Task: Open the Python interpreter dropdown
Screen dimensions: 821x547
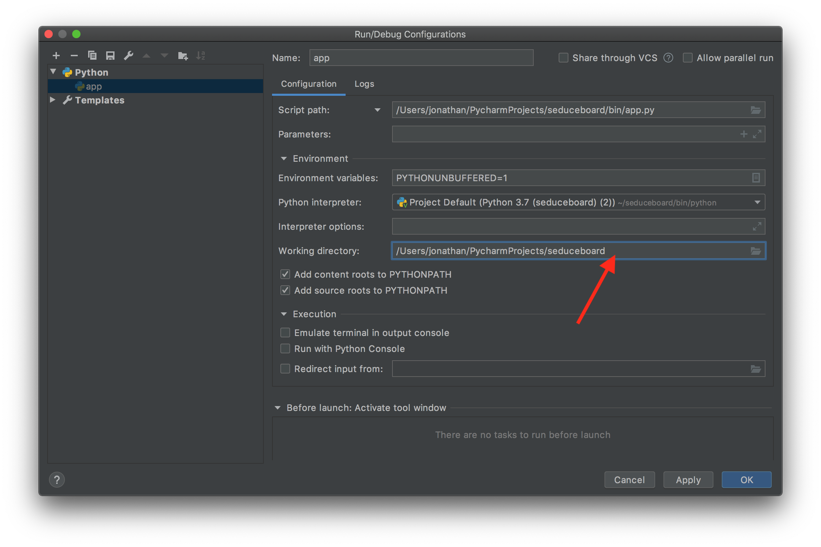Action: [757, 202]
